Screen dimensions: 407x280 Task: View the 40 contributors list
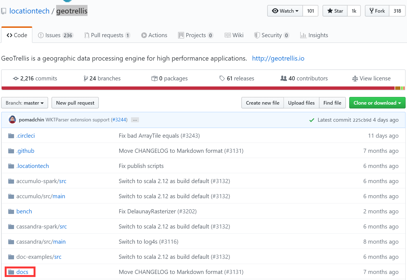pyautogui.click(x=304, y=78)
